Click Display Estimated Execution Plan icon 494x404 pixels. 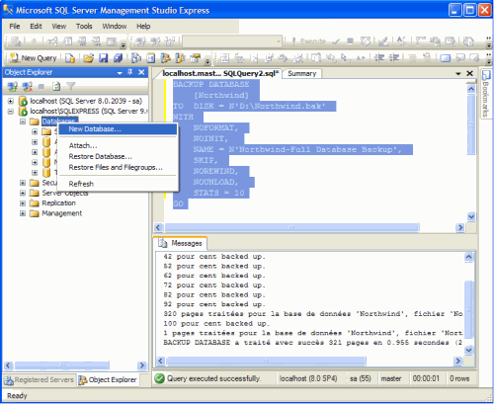click(x=366, y=41)
